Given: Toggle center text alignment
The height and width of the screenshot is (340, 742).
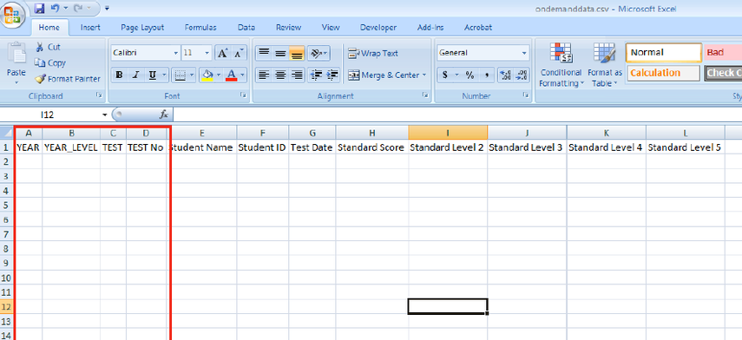Looking at the screenshot, I should 280,75.
